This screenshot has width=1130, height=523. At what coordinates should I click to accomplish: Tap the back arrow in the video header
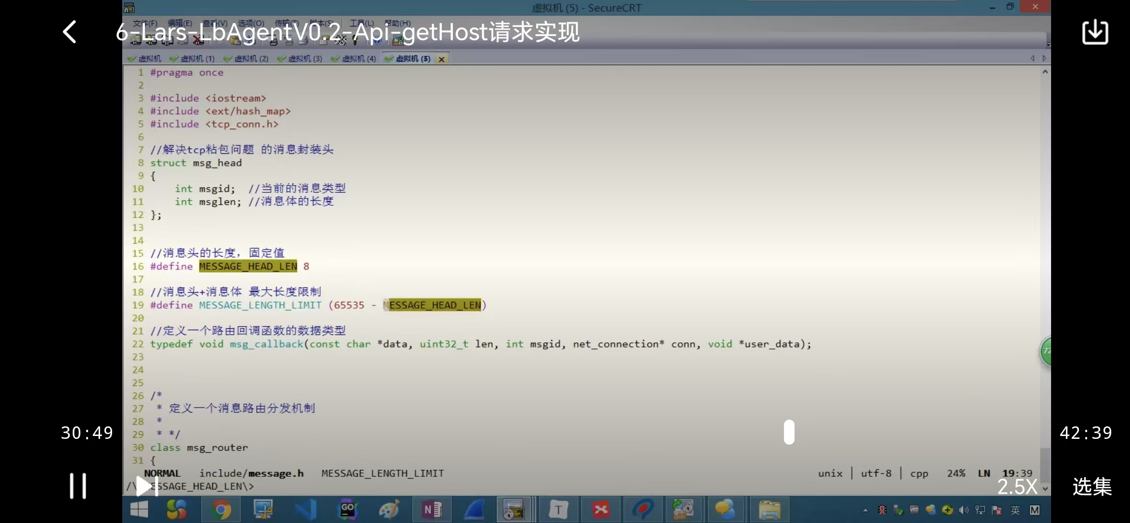(x=70, y=32)
